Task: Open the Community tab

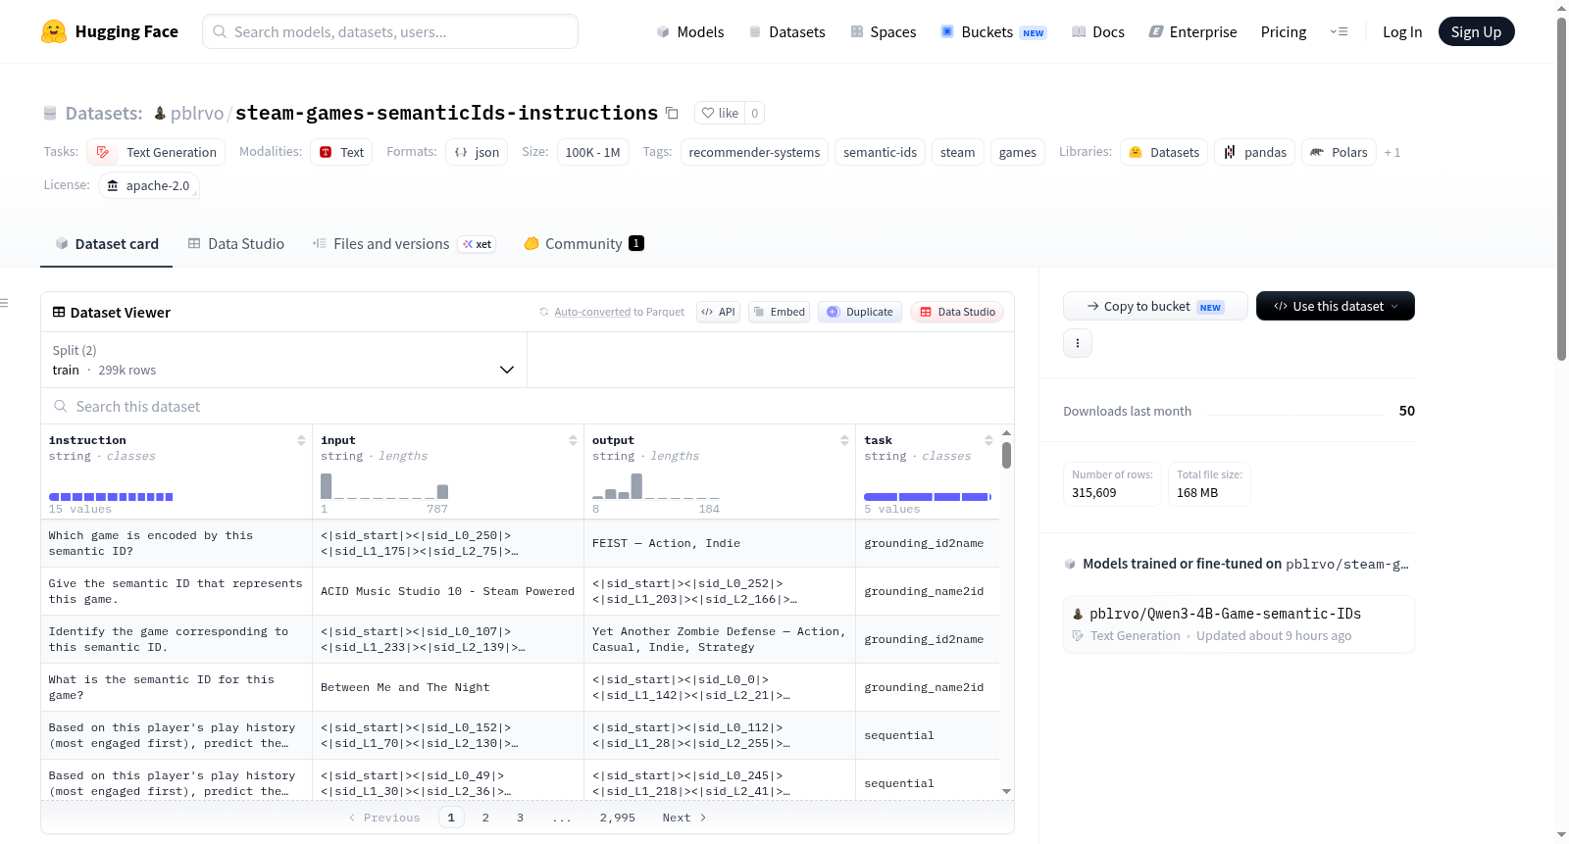Action: pyautogui.click(x=584, y=244)
